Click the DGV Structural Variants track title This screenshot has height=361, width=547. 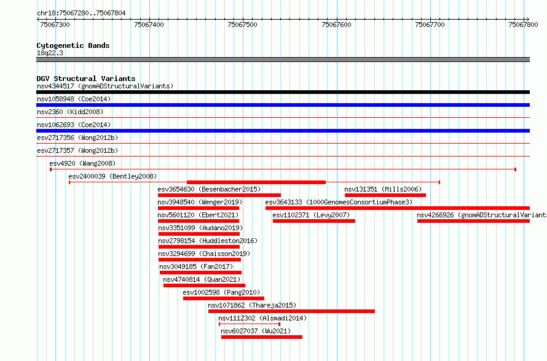(86, 79)
